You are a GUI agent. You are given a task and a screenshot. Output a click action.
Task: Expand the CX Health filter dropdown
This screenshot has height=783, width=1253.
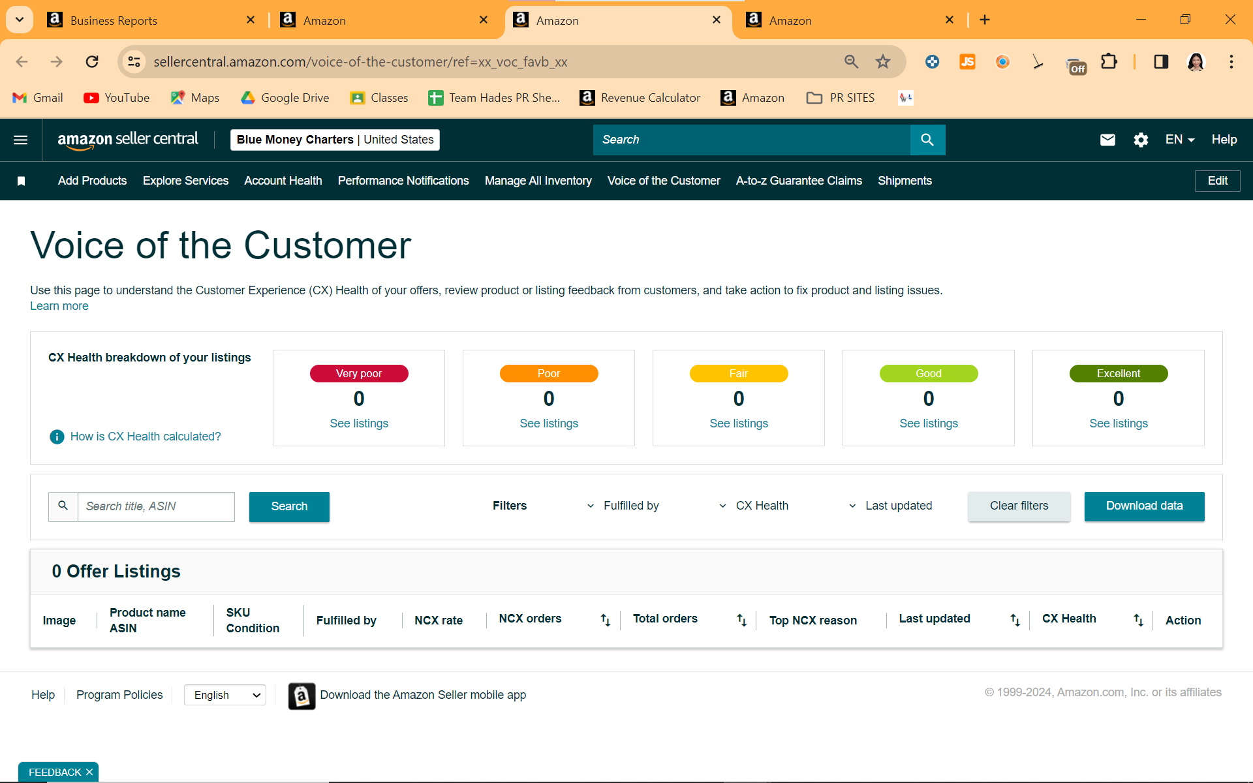[x=753, y=506]
